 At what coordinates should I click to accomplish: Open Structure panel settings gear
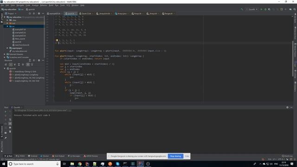[39, 60]
